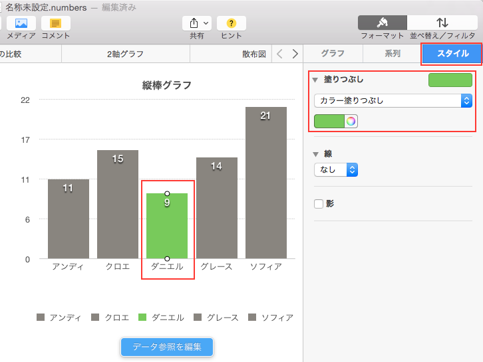Collapse the fill section triangle
Viewport: 483px width, 362px height.
[315, 80]
